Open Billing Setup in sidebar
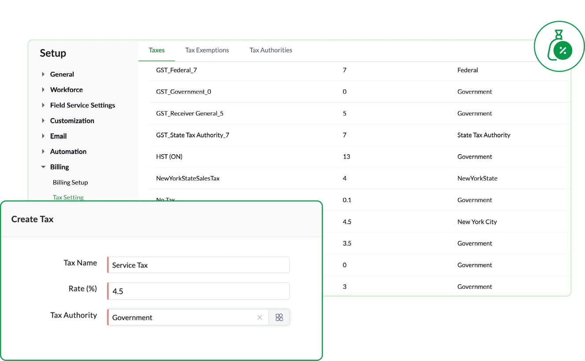 70,182
